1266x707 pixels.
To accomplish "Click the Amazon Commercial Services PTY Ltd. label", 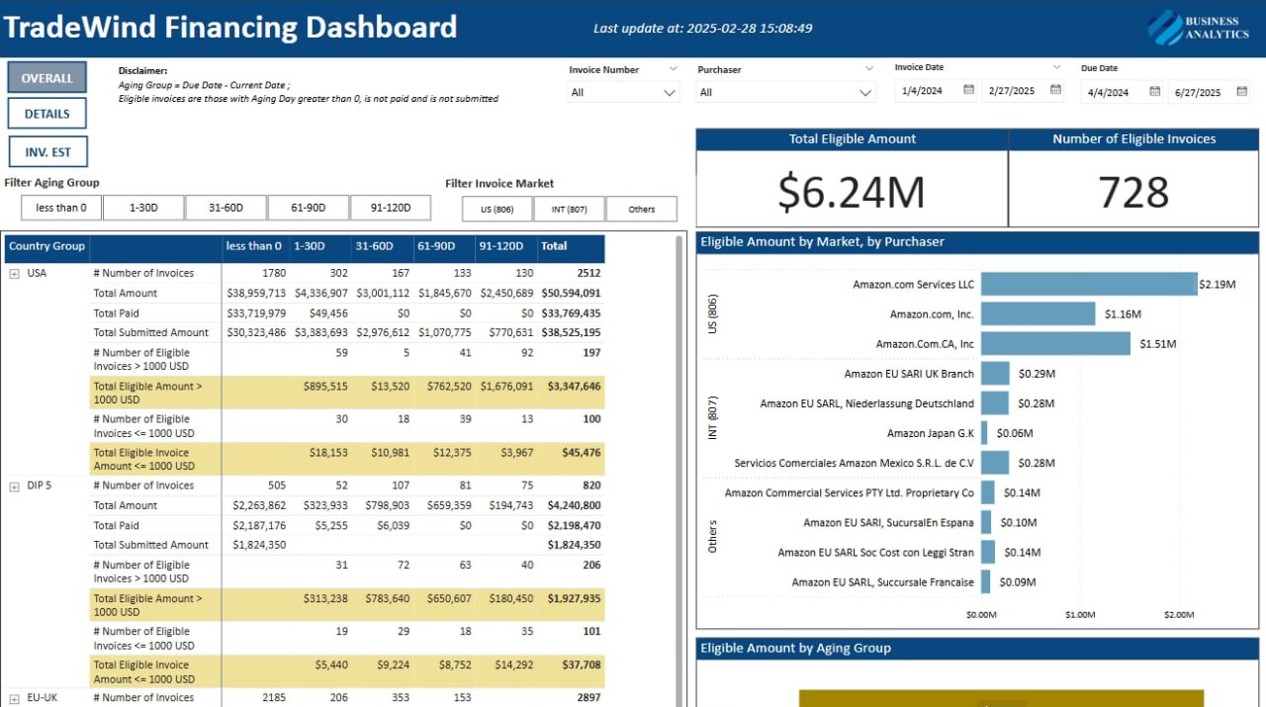I will tap(850, 493).
